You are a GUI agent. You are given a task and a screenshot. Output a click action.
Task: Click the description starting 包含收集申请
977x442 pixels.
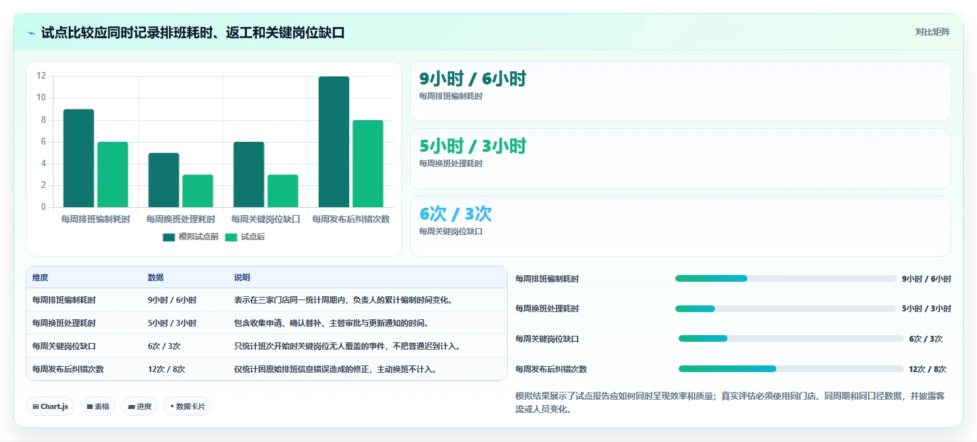331,323
